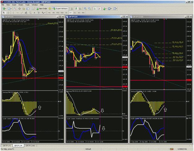Expand the Periods dropdown arrow
This screenshot has width=194, height=151.
111,9
